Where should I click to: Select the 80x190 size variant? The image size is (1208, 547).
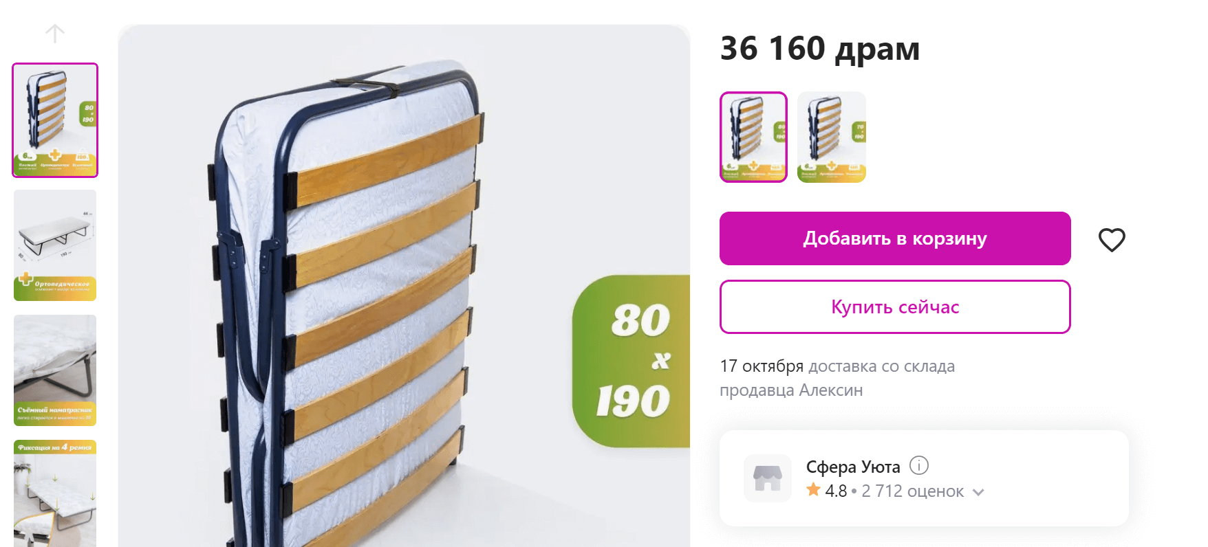(x=753, y=137)
